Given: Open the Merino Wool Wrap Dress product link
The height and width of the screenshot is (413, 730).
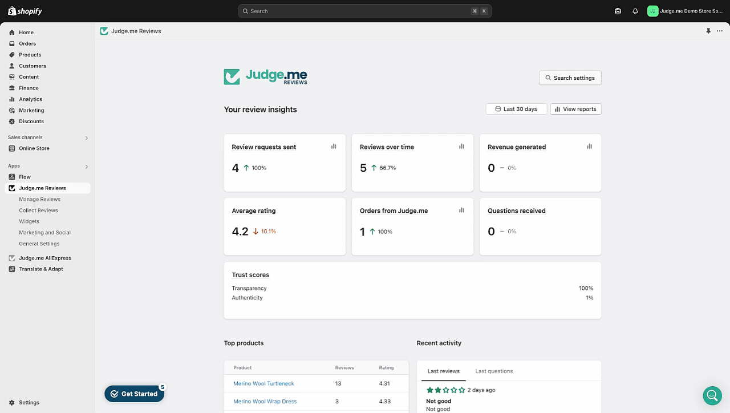Looking at the screenshot, I should tap(265, 402).
